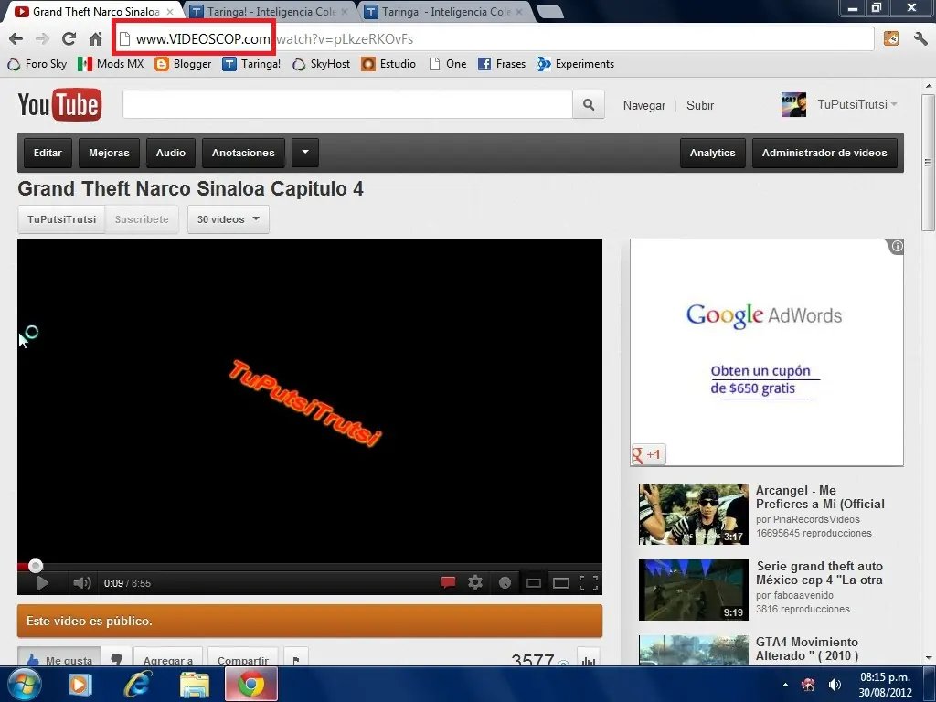Click the dislike thumbs-down button
This screenshot has width=936, height=702.
point(117,658)
